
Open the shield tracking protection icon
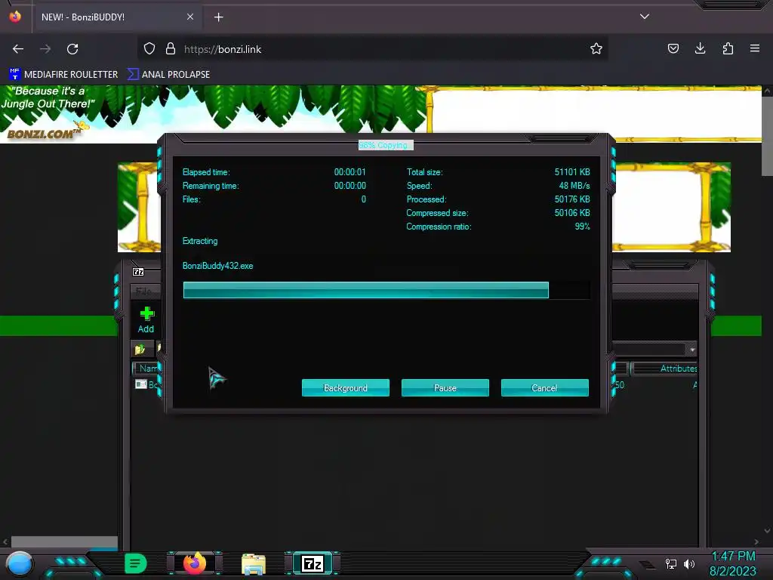click(149, 49)
